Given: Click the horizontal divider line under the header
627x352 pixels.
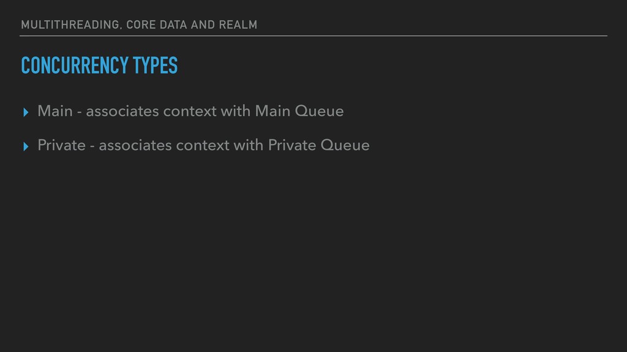Looking at the screenshot, I should click(313, 36).
